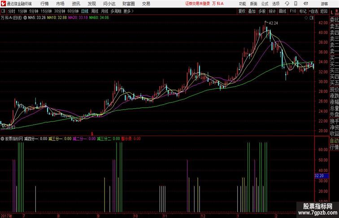Click the 叠加 overlay button
339x218 pixels.
[252, 11]
